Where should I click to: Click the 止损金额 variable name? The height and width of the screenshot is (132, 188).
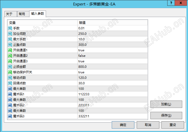(x=19, y=67)
